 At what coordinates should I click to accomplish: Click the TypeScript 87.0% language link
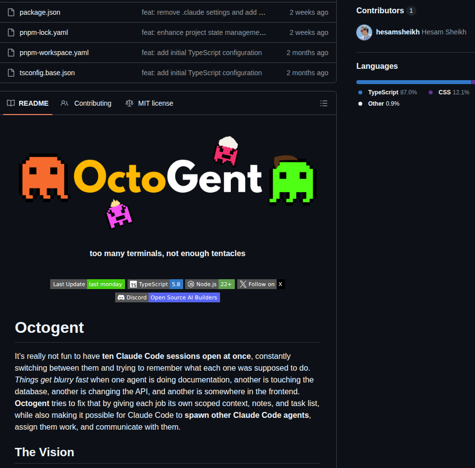click(387, 92)
